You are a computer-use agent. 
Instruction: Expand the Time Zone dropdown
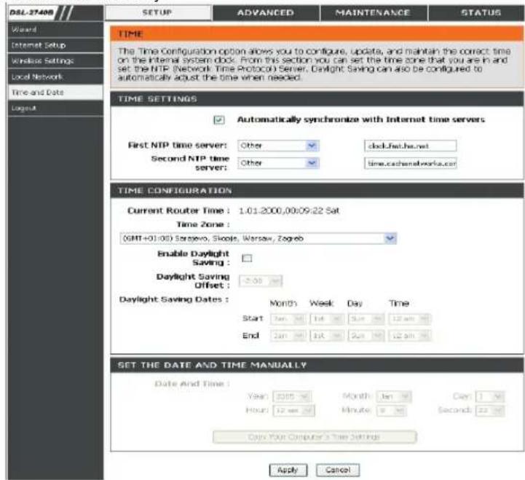coord(258,238)
